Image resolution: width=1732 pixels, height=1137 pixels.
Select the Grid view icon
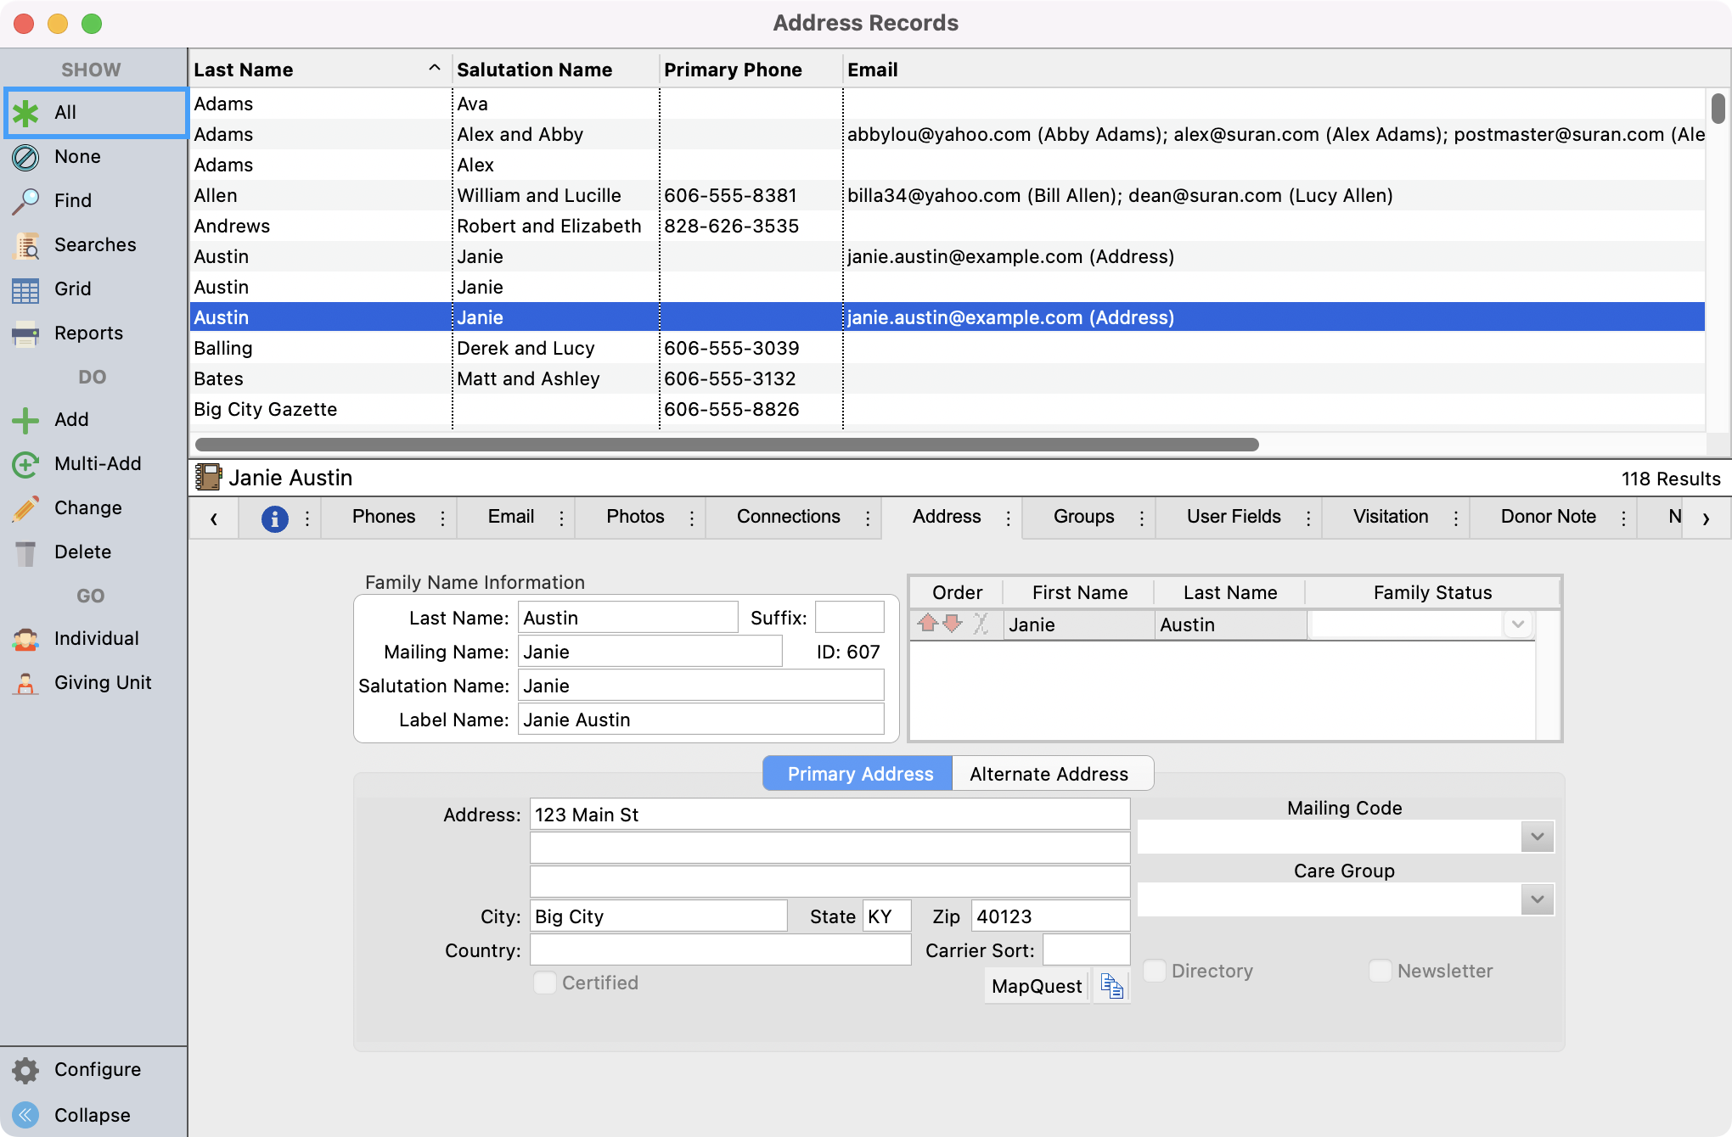click(25, 289)
